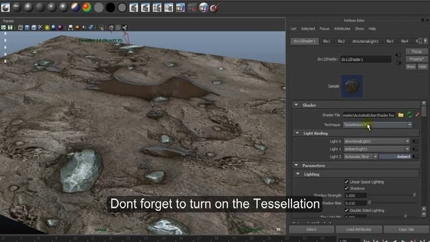Click the Hide button
The width and height of the screenshot is (430, 242).
423,67
